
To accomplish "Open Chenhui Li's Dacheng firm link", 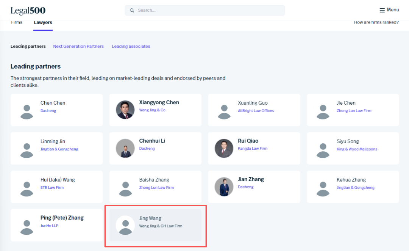I will click(147, 148).
